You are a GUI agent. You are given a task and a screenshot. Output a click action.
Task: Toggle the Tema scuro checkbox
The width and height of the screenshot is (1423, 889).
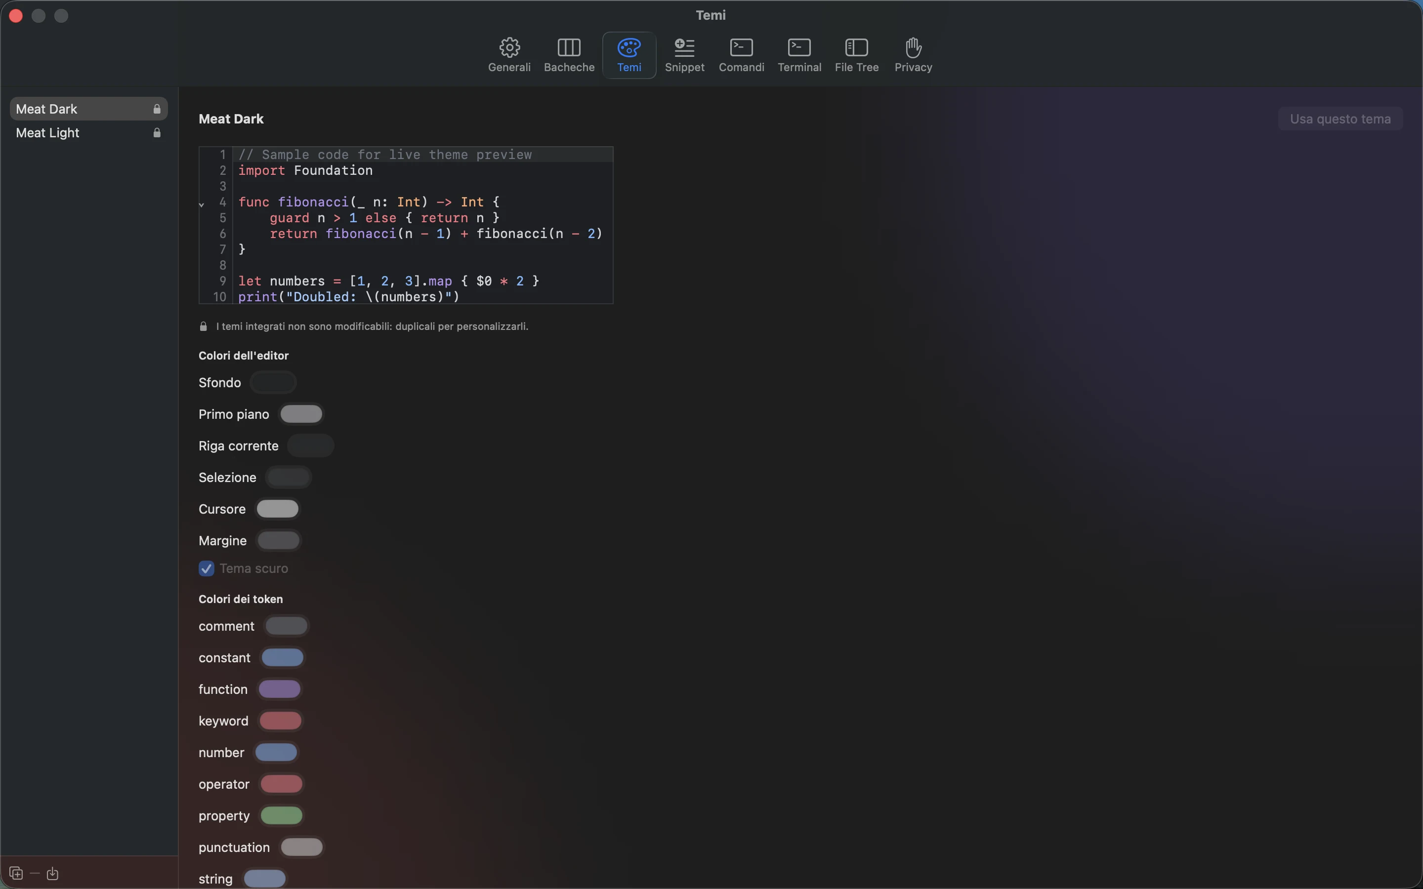pos(207,568)
